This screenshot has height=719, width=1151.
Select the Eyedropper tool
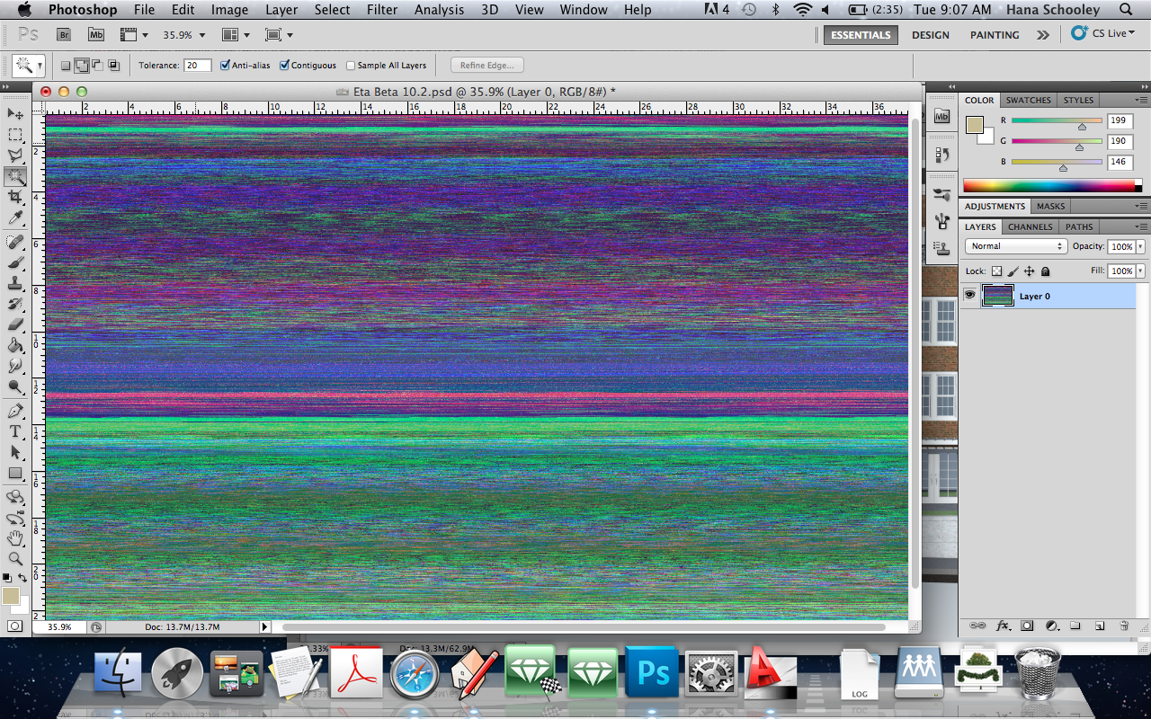15,218
